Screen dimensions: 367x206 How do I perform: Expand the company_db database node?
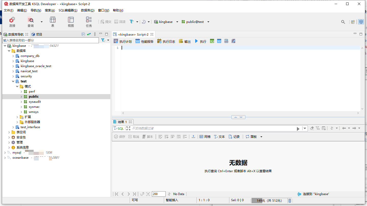[x=13, y=56]
